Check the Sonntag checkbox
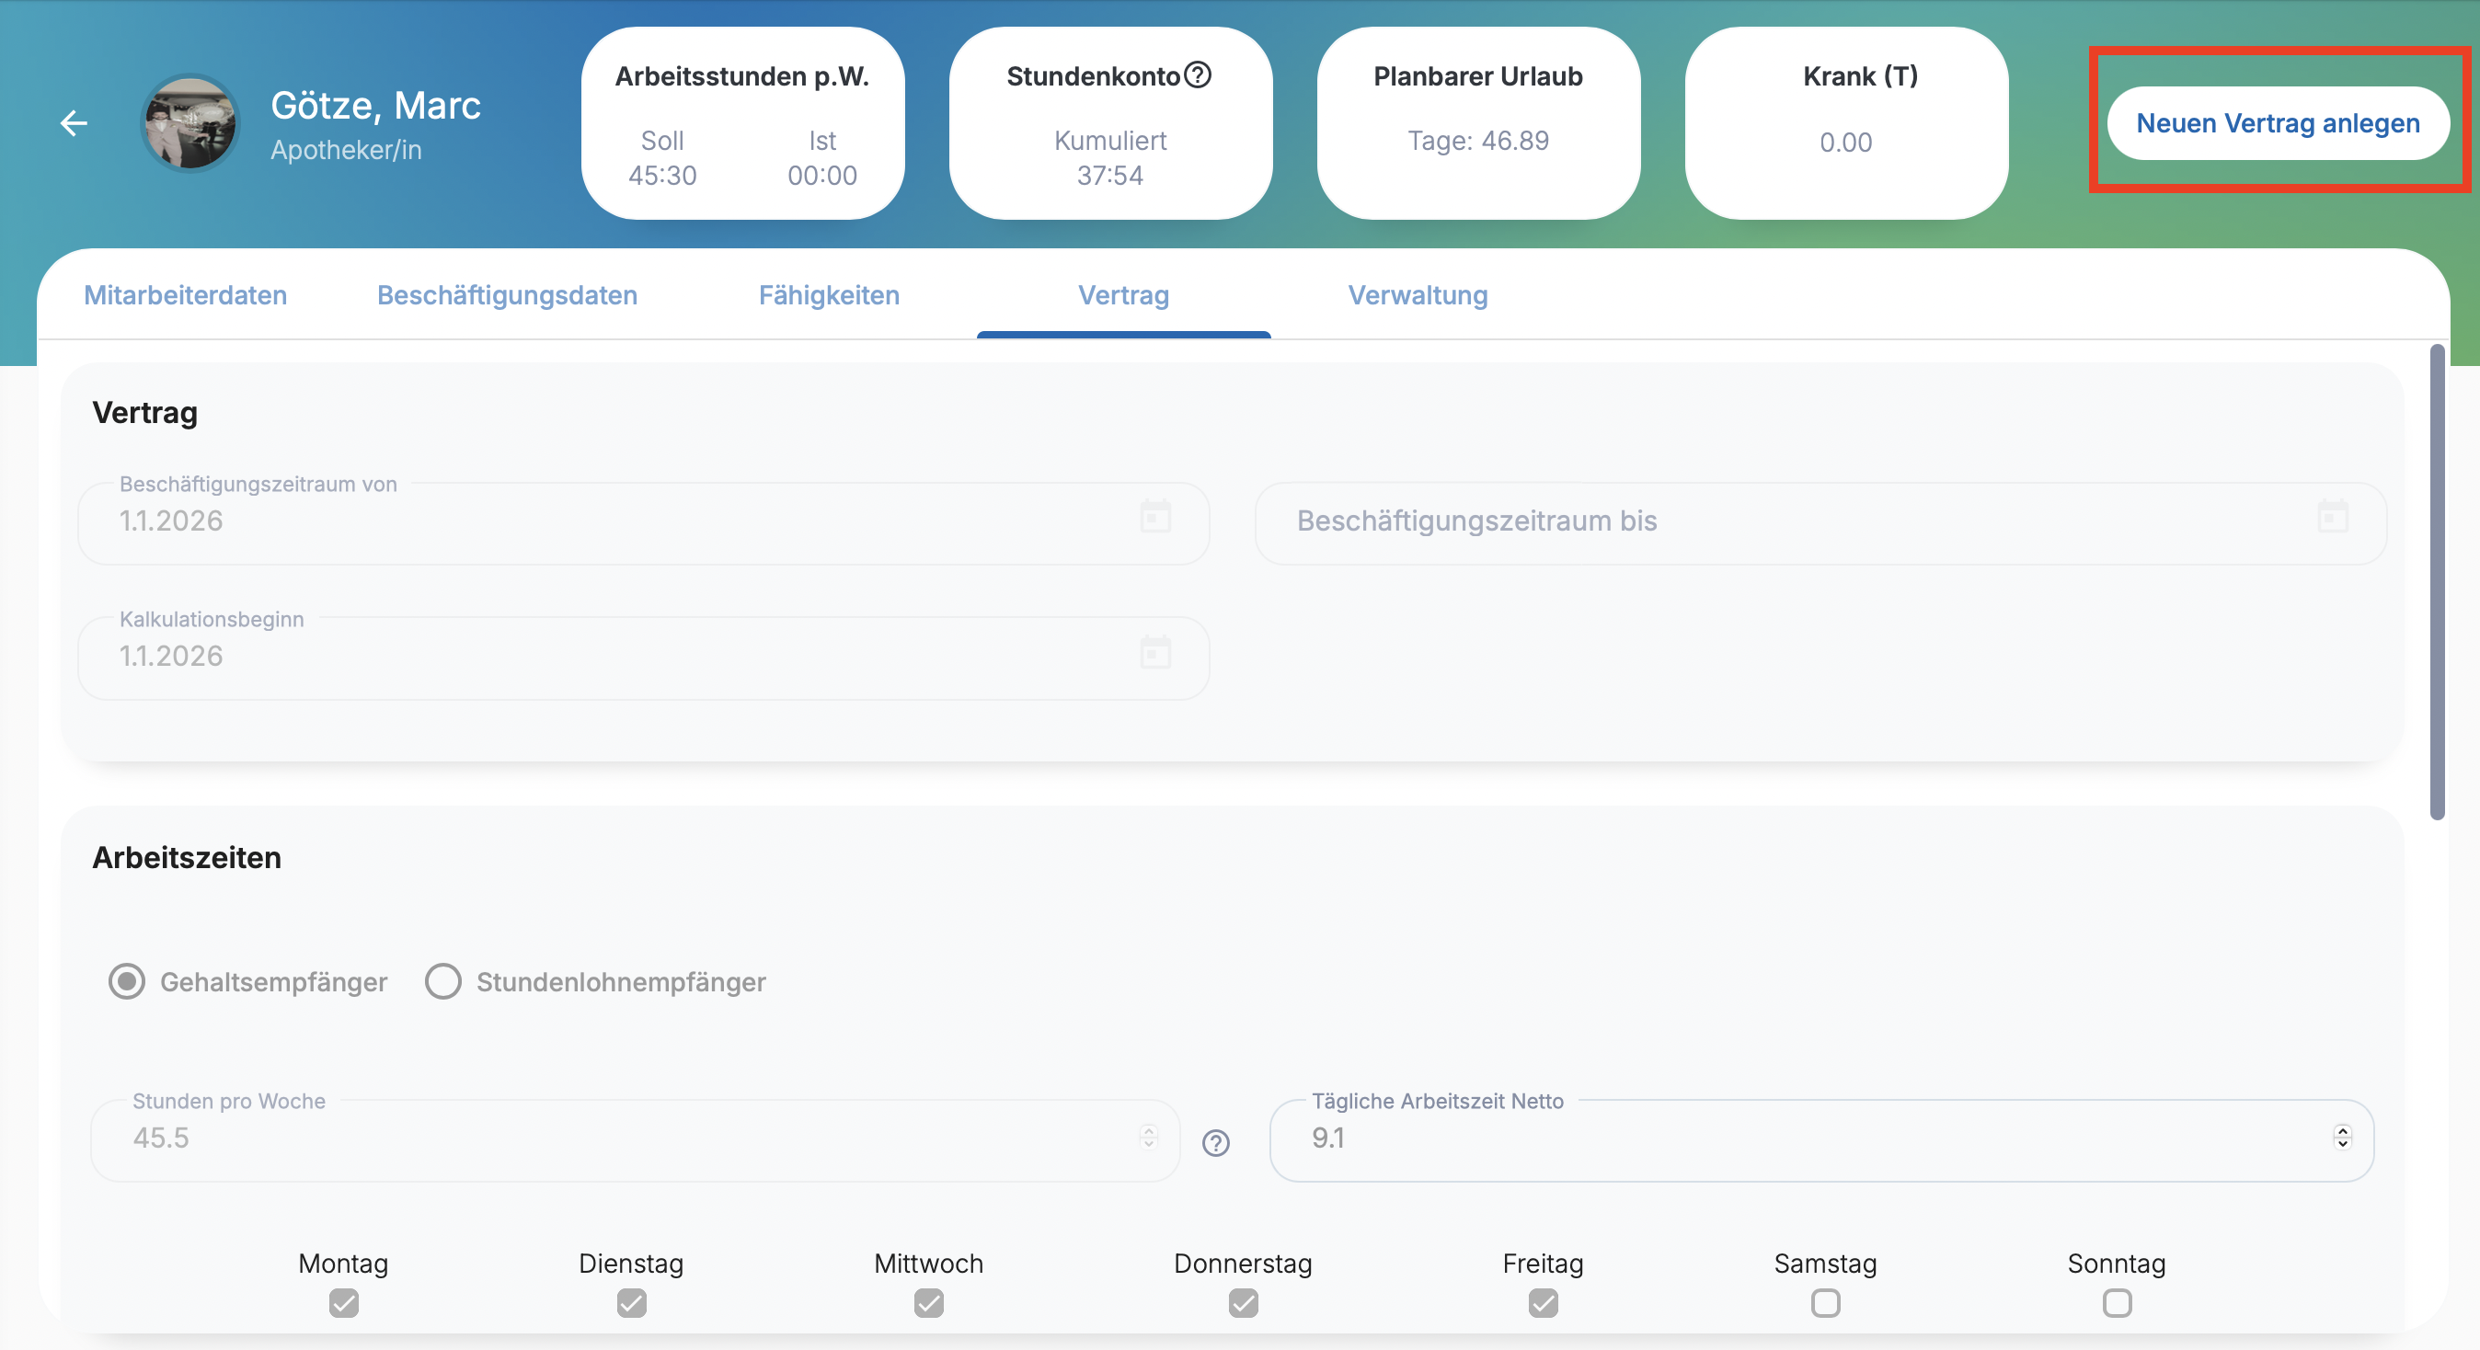 coord(2116,1303)
